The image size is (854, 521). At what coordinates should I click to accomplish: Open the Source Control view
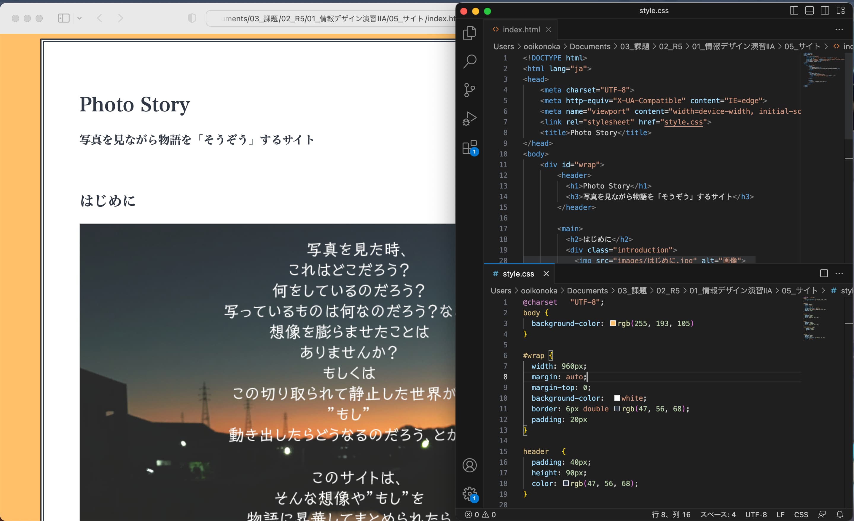[470, 90]
